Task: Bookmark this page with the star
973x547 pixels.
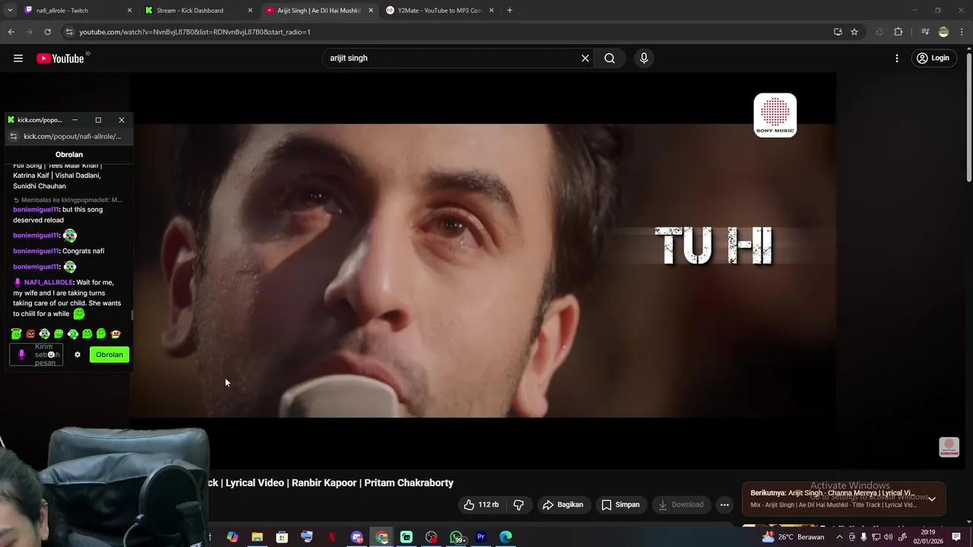Action: (x=854, y=32)
